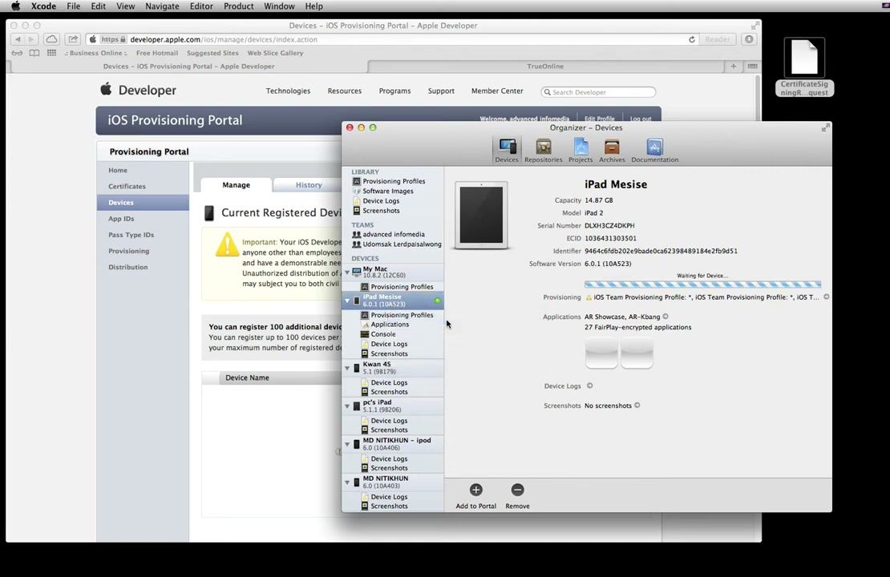The width and height of the screenshot is (890, 577).
Task: Toggle Organizer window fullscreen arrow
Action: tap(825, 128)
